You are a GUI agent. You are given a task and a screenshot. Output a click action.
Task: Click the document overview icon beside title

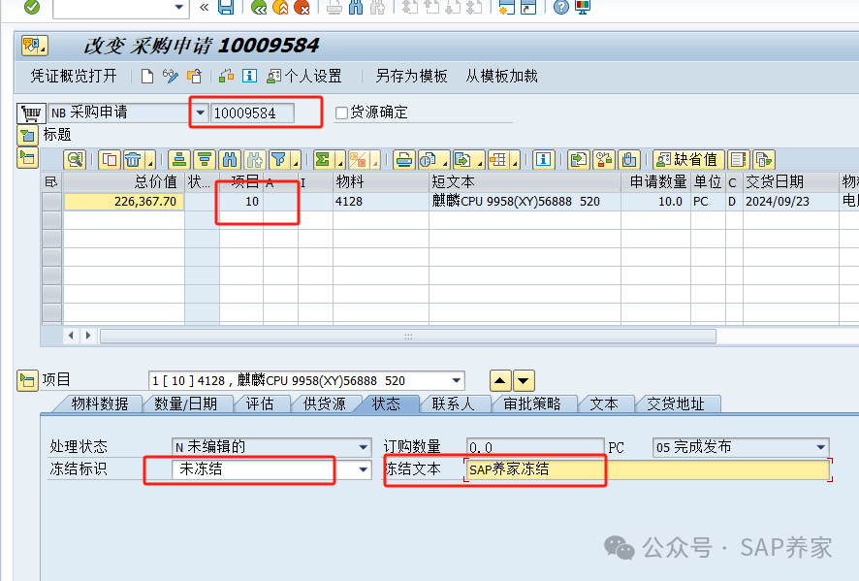pyautogui.click(x=35, y=46)
